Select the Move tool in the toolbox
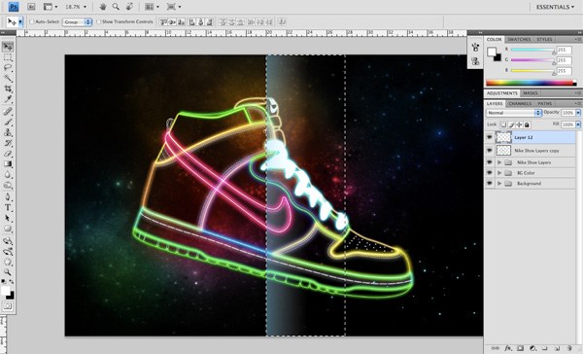This screenshot has width=583, height=354. pyautogui.click(x=8, y=47)
